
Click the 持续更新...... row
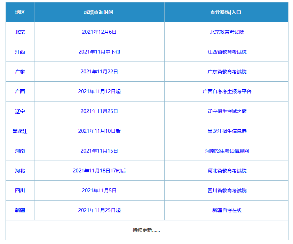146,230
